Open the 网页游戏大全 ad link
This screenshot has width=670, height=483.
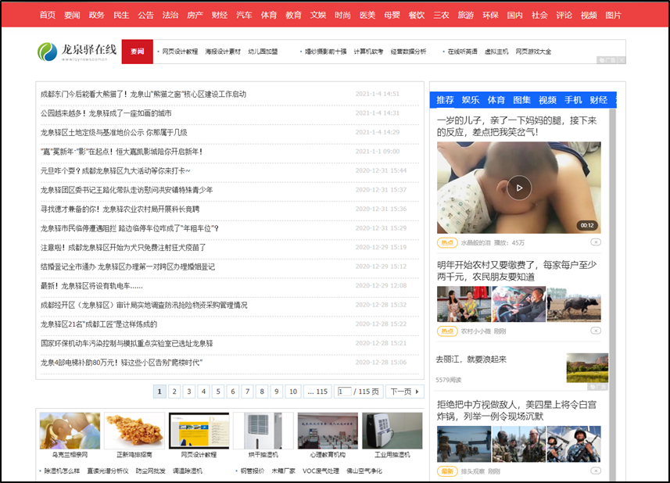tap(533, 52)
